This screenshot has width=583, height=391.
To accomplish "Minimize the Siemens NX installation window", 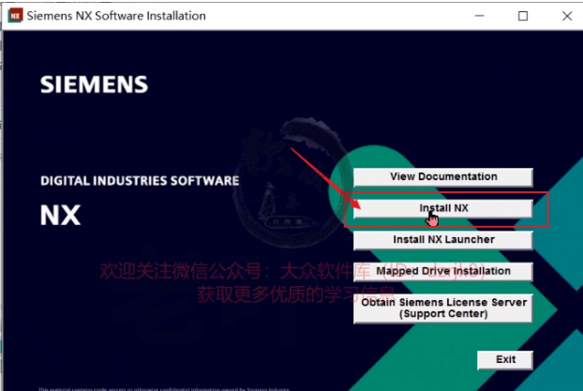I will (x=480, y=16).
